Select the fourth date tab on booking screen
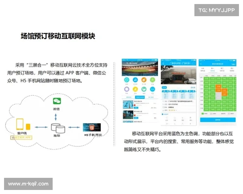Screen dimensions: 243x194 coord(232,70)
